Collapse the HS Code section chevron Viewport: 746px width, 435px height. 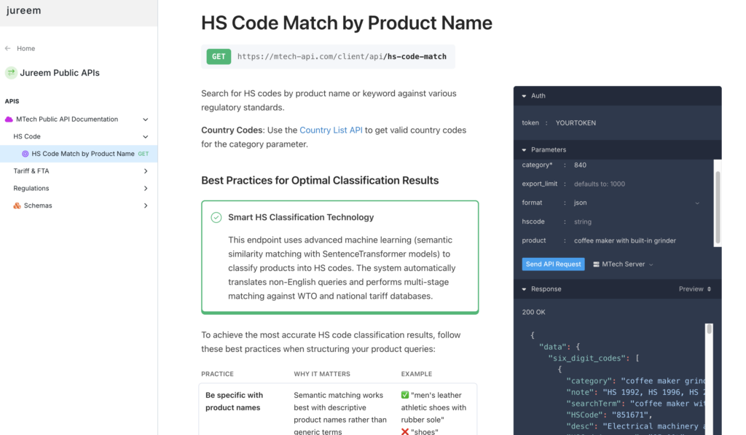pyautogui.click(x=146, y=136)
